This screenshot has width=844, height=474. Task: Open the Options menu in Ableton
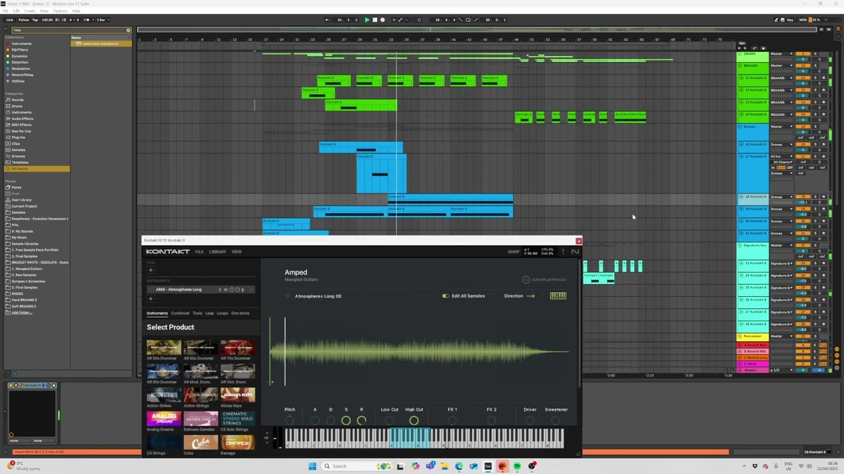(x=60, y=11)
